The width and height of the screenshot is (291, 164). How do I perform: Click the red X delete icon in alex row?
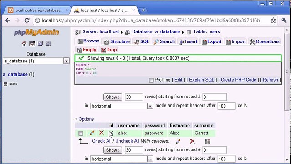tap(102, 133)
